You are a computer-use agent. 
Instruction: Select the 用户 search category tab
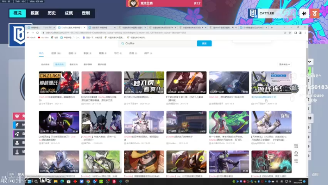[148, 53]
